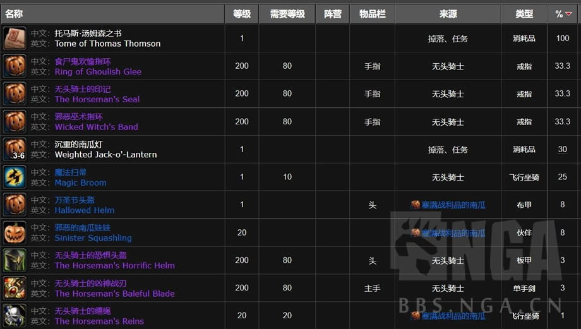Click the Sinister Squashling pet icon

[x=15, y=233]
